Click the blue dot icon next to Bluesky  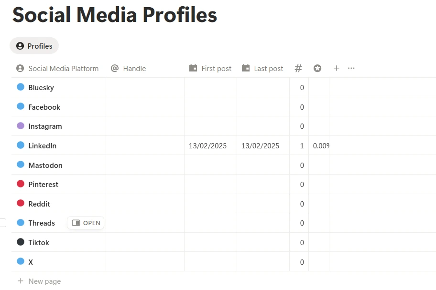click(20, 87)
